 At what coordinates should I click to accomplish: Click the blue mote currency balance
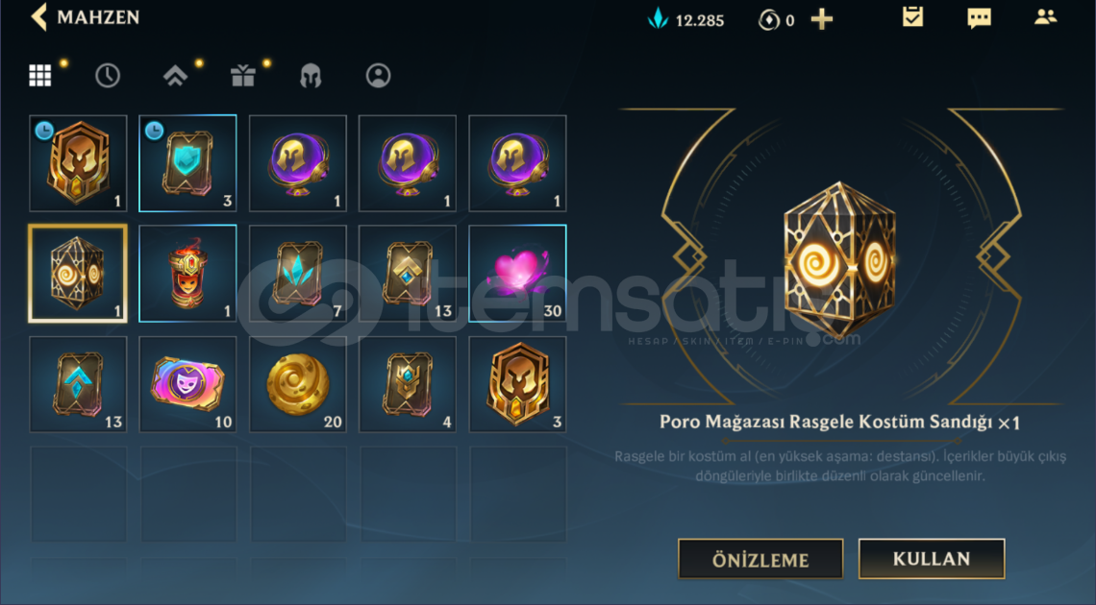coord(685,19)
